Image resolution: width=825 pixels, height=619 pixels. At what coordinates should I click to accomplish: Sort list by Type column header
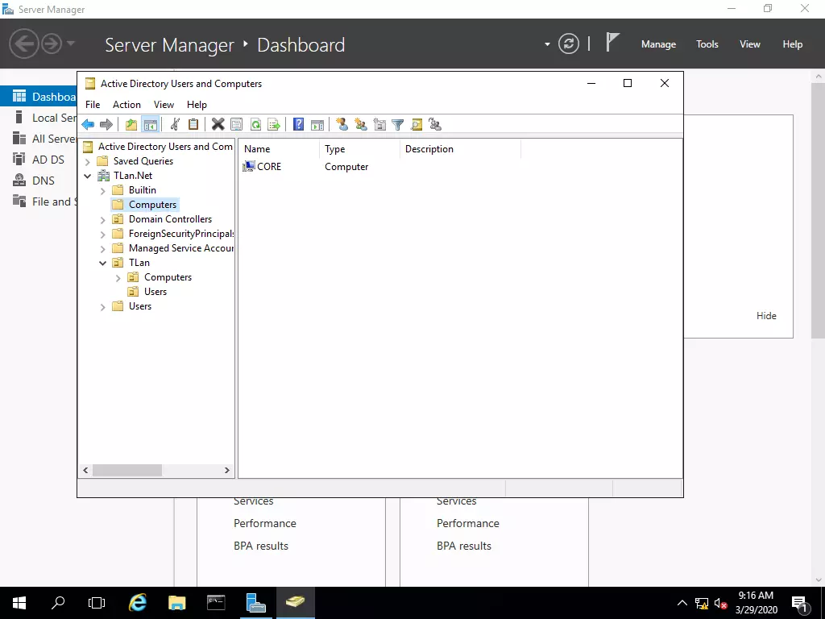click(x=360, y=149)
